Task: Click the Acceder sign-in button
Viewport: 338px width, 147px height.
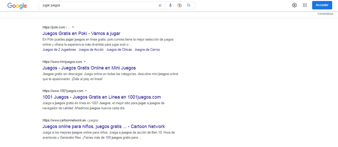Action: [x=322, y=5]
